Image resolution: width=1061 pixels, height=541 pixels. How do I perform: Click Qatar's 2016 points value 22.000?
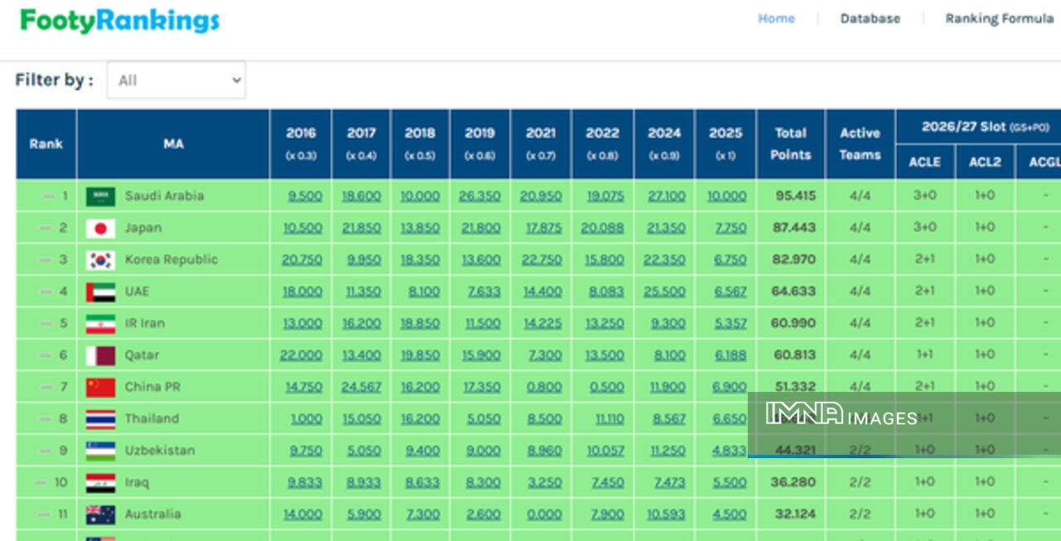pos(301,355)
